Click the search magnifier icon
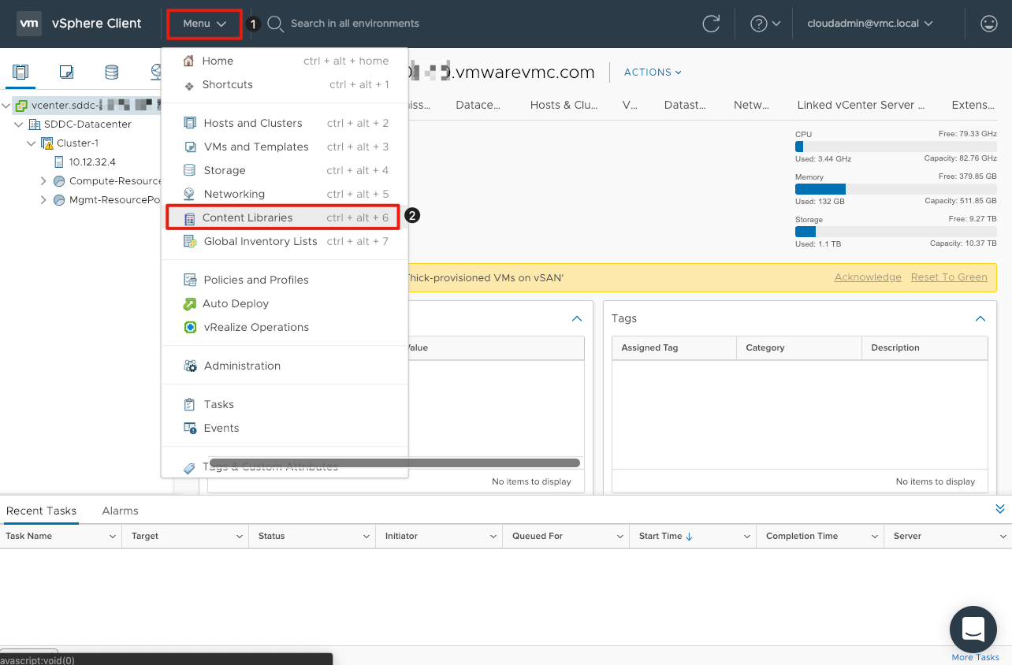This screenshot has width=1012, height=665. pyautogui.click(x=275, y=24)
